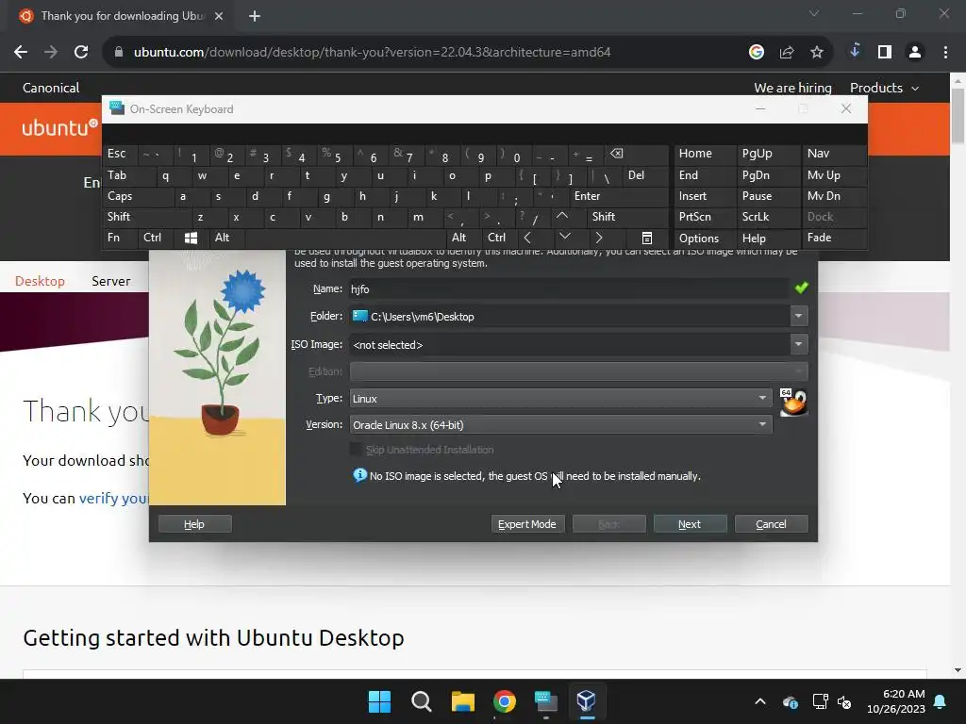Open a new Chrome tab

pyautogui.click(x=255, y=16)
